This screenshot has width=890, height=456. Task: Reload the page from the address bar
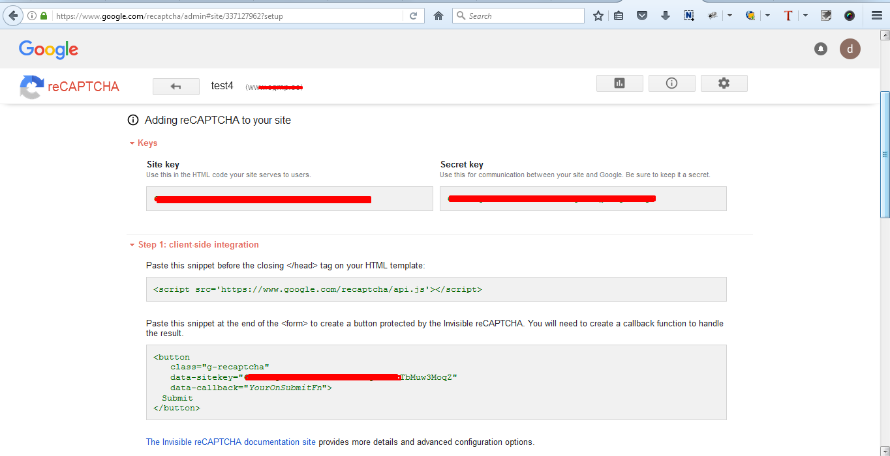click(x=413, y=16)
